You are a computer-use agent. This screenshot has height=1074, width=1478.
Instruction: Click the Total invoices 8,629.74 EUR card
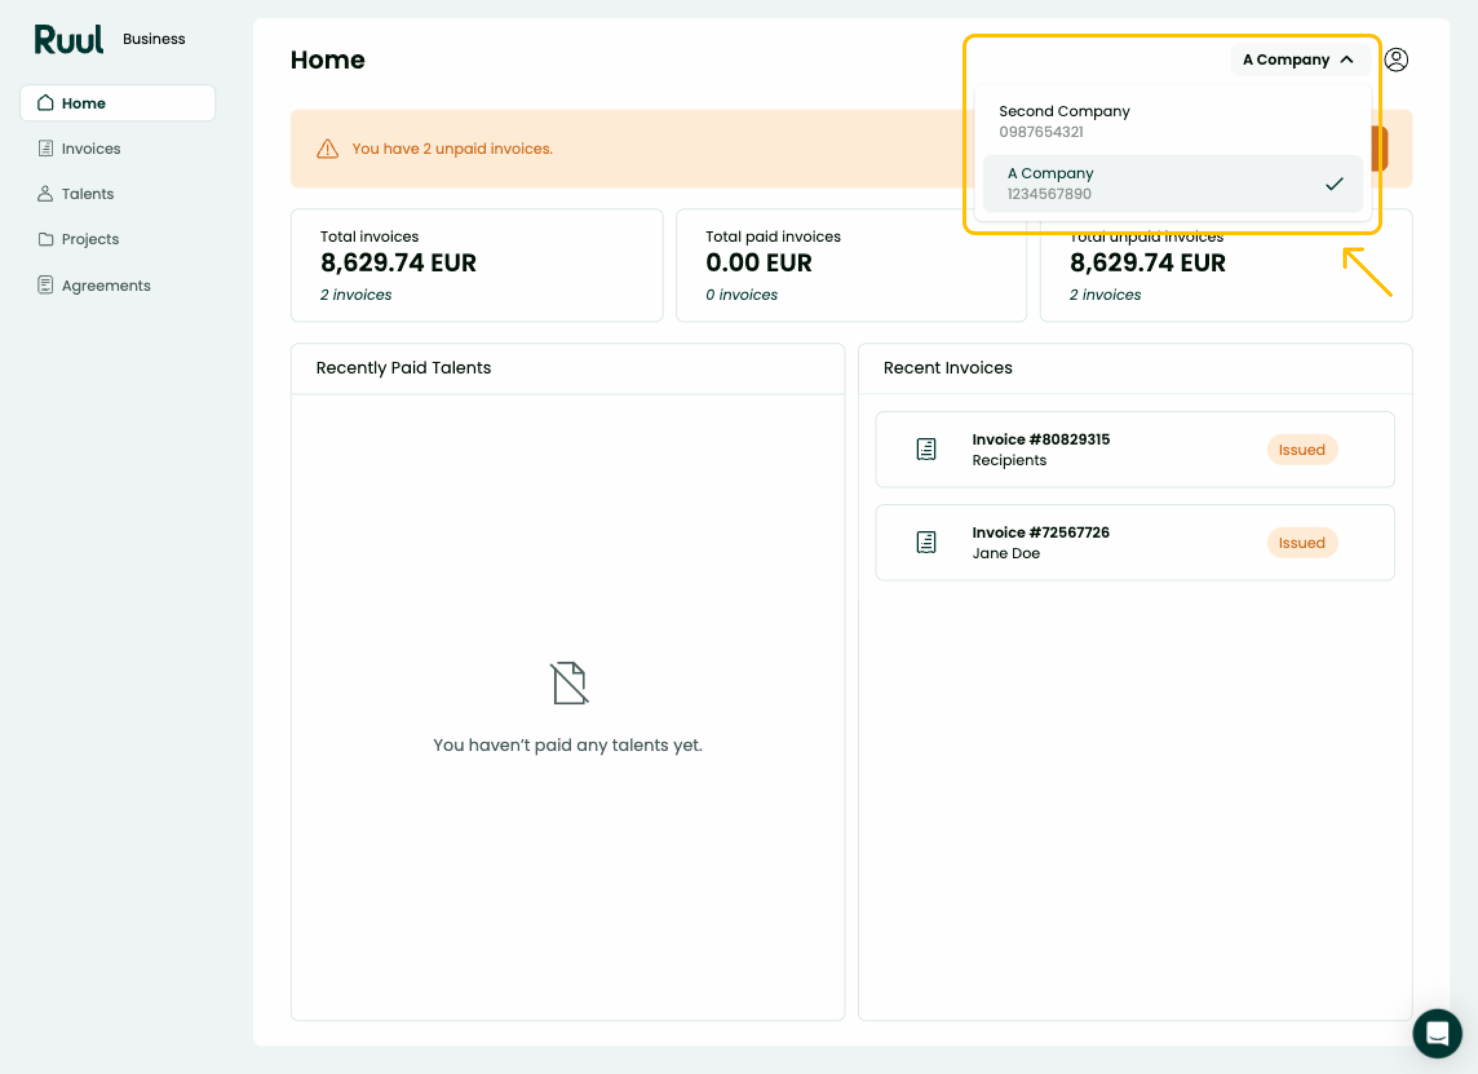(477, 266)
